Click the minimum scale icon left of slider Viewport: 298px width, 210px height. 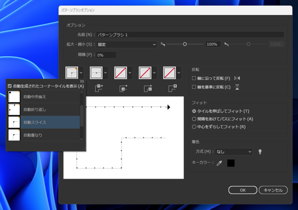[163, 44]
